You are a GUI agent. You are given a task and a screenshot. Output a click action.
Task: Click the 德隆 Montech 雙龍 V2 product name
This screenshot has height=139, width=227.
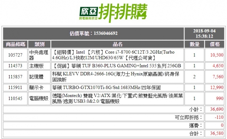tap(117, 99)
